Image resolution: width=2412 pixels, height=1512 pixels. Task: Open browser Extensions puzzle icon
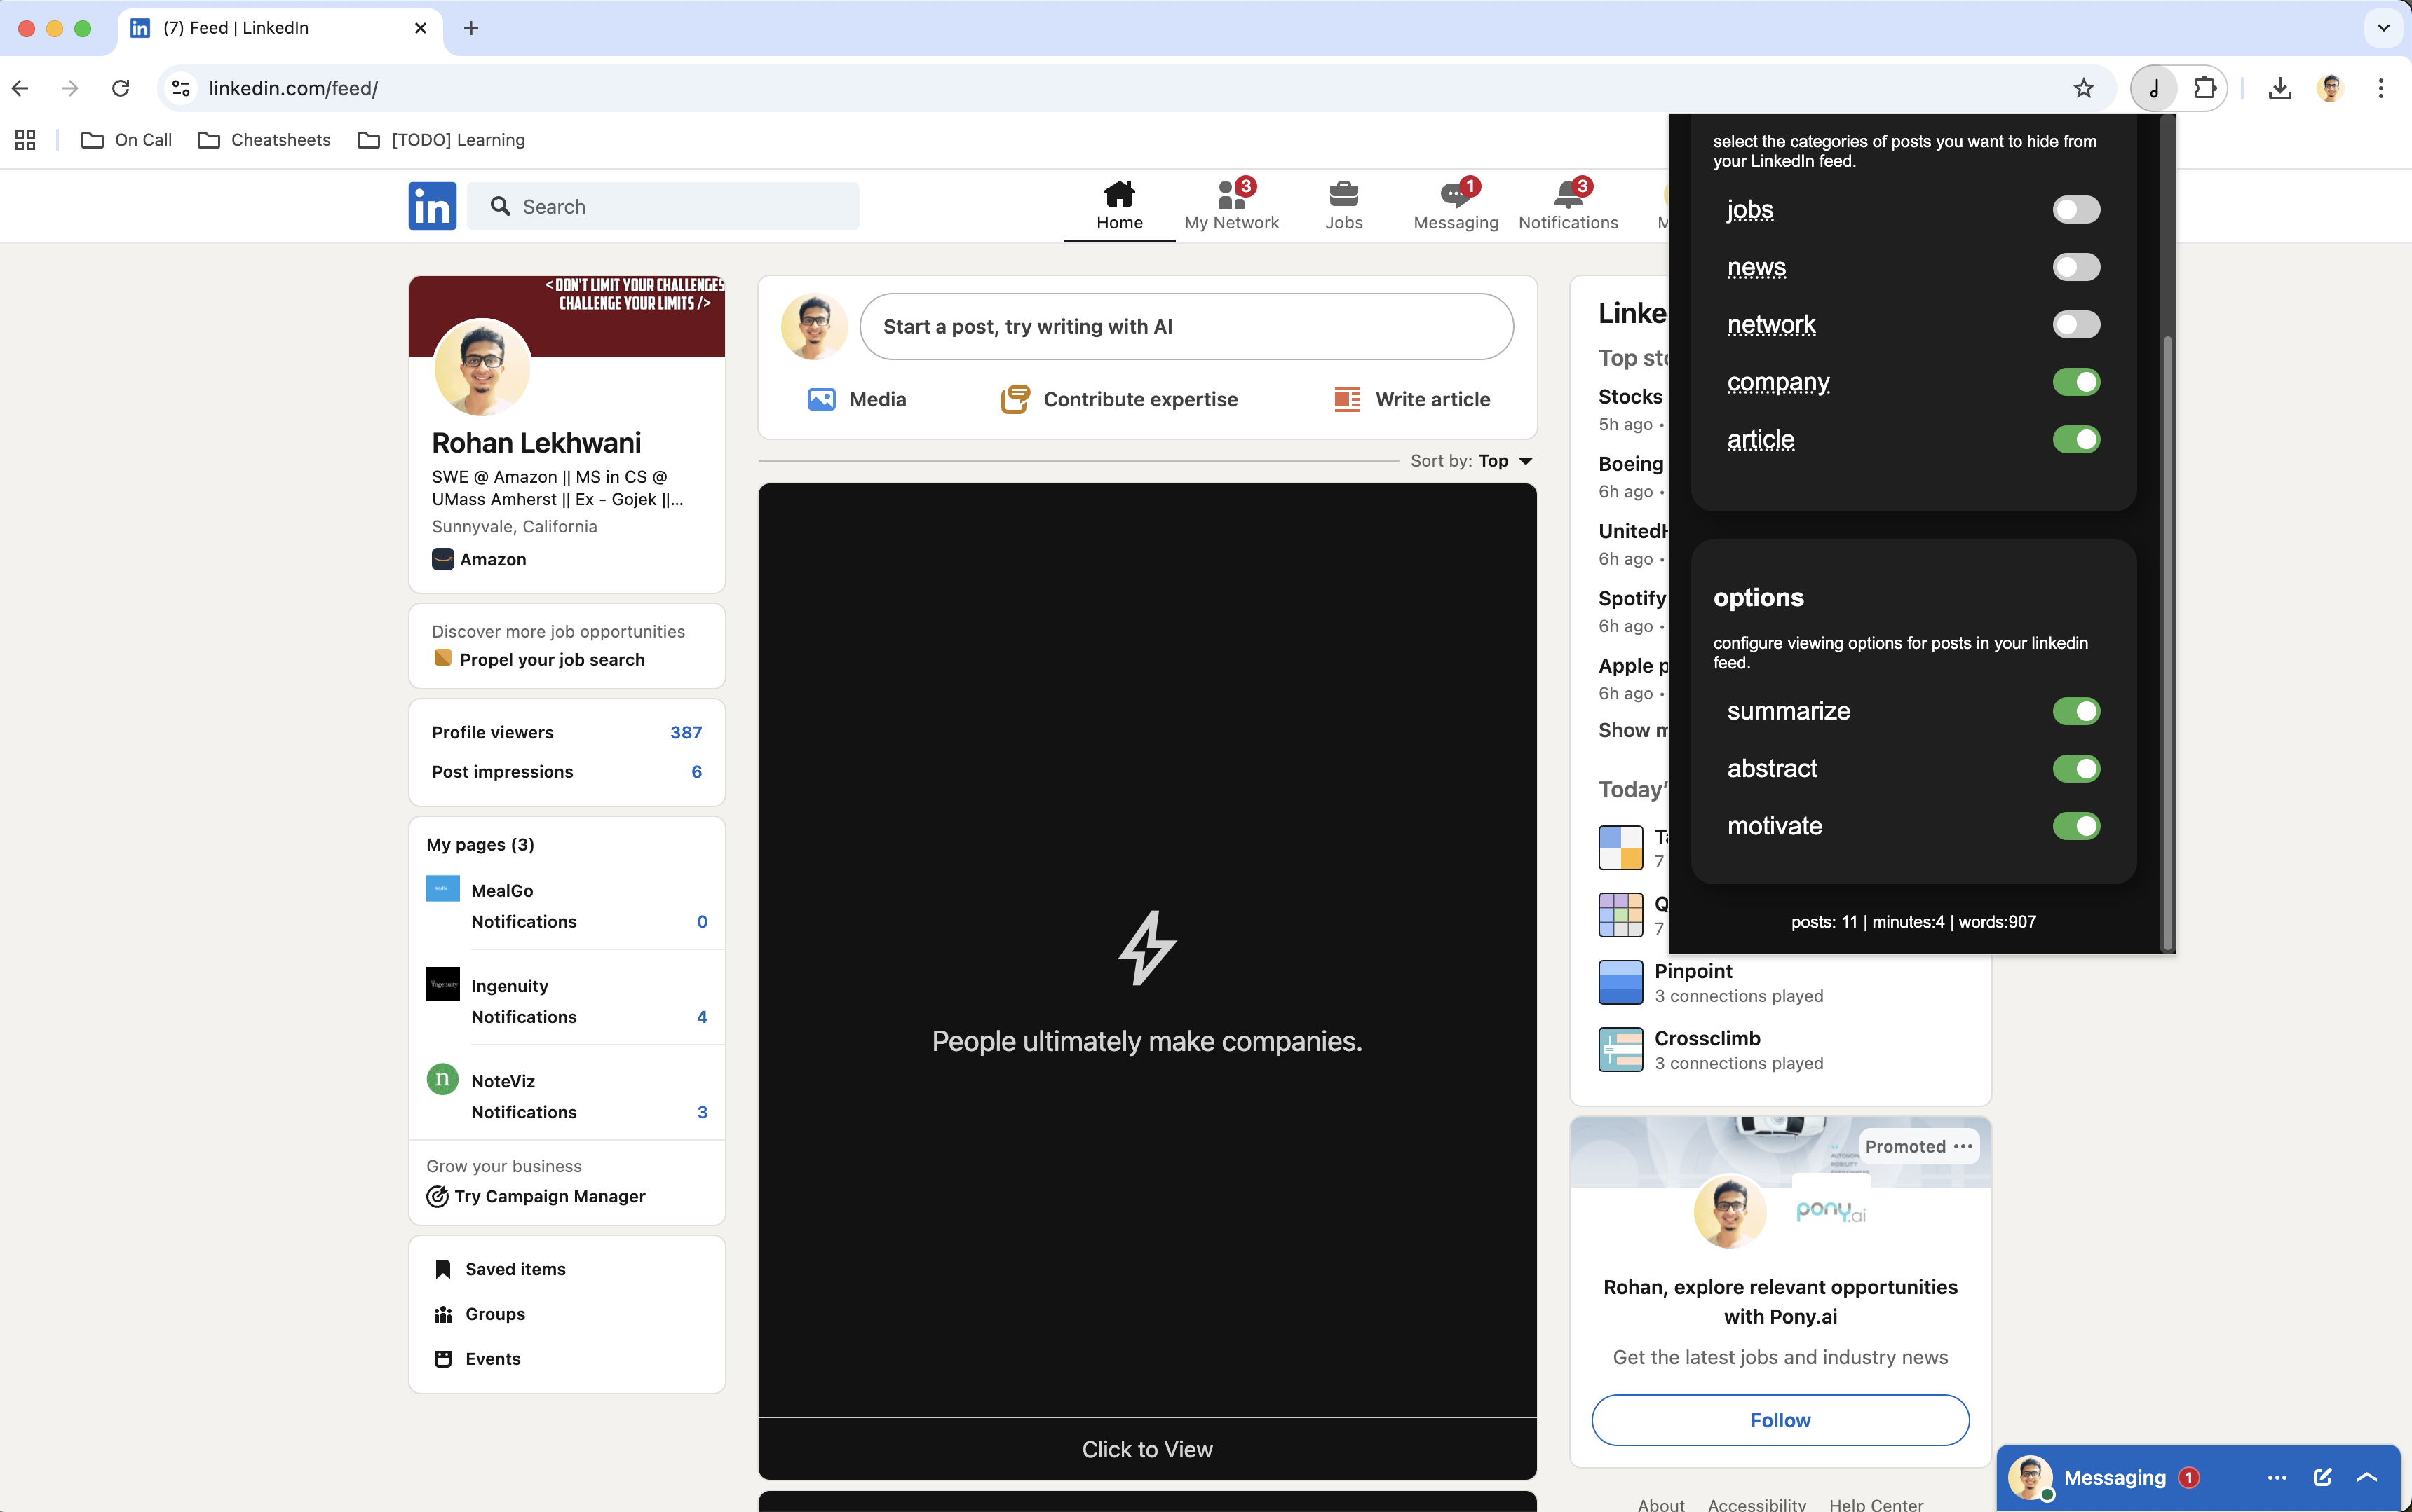click(2204, 88)
